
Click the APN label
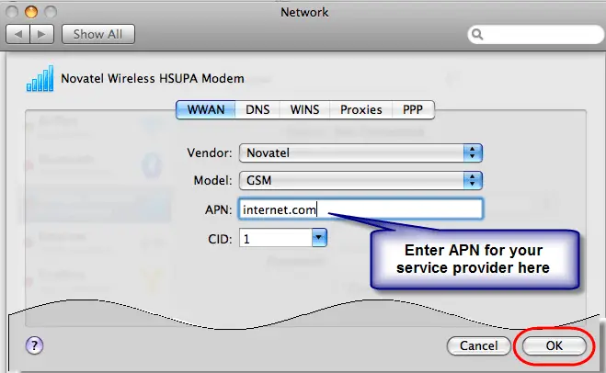[218, 209]
